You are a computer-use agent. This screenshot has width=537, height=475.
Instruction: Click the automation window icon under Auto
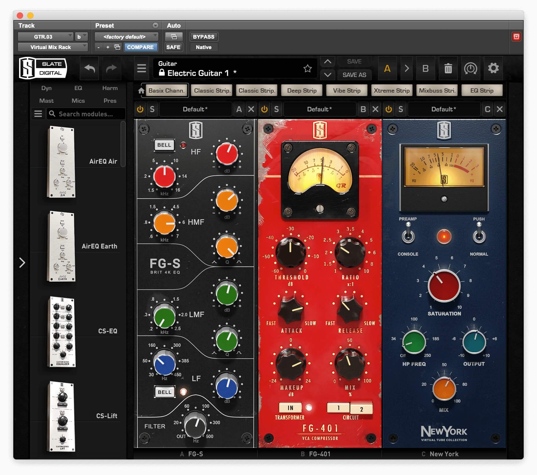click(174, 37)
